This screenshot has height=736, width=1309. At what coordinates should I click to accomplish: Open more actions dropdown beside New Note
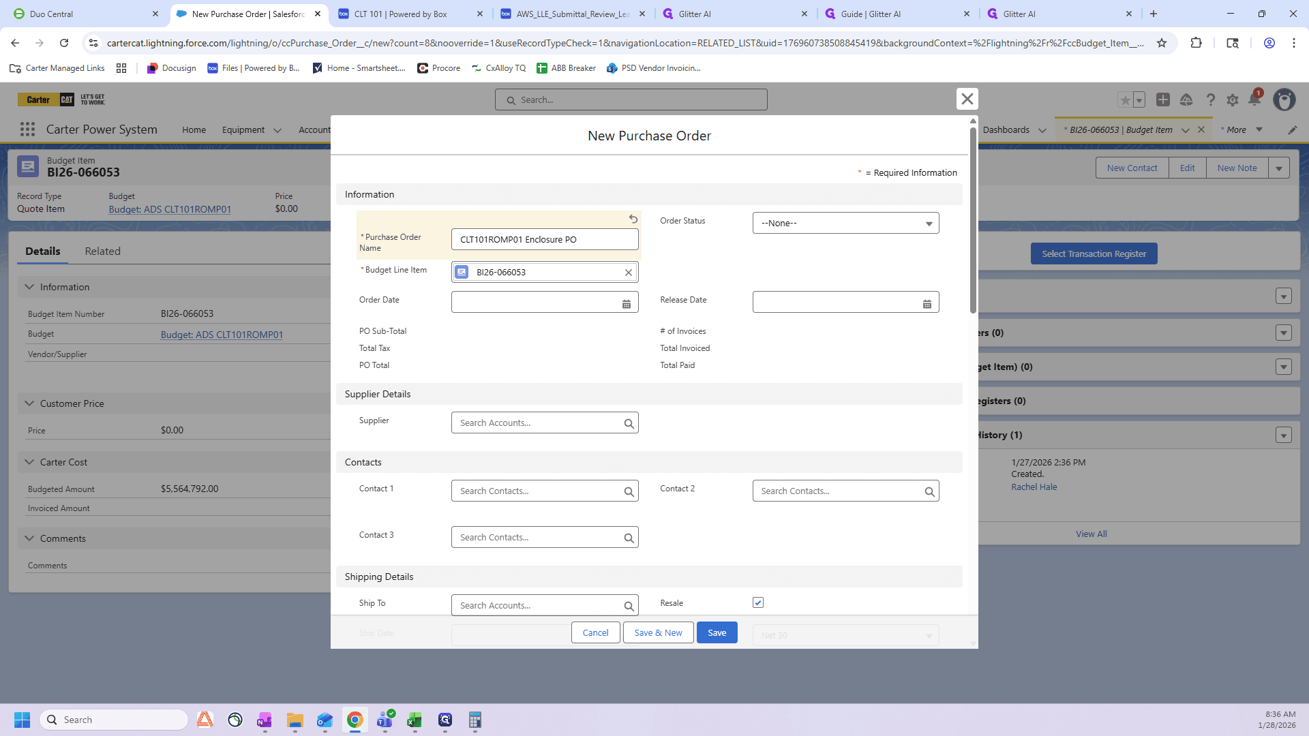(x=1279, y=168)
